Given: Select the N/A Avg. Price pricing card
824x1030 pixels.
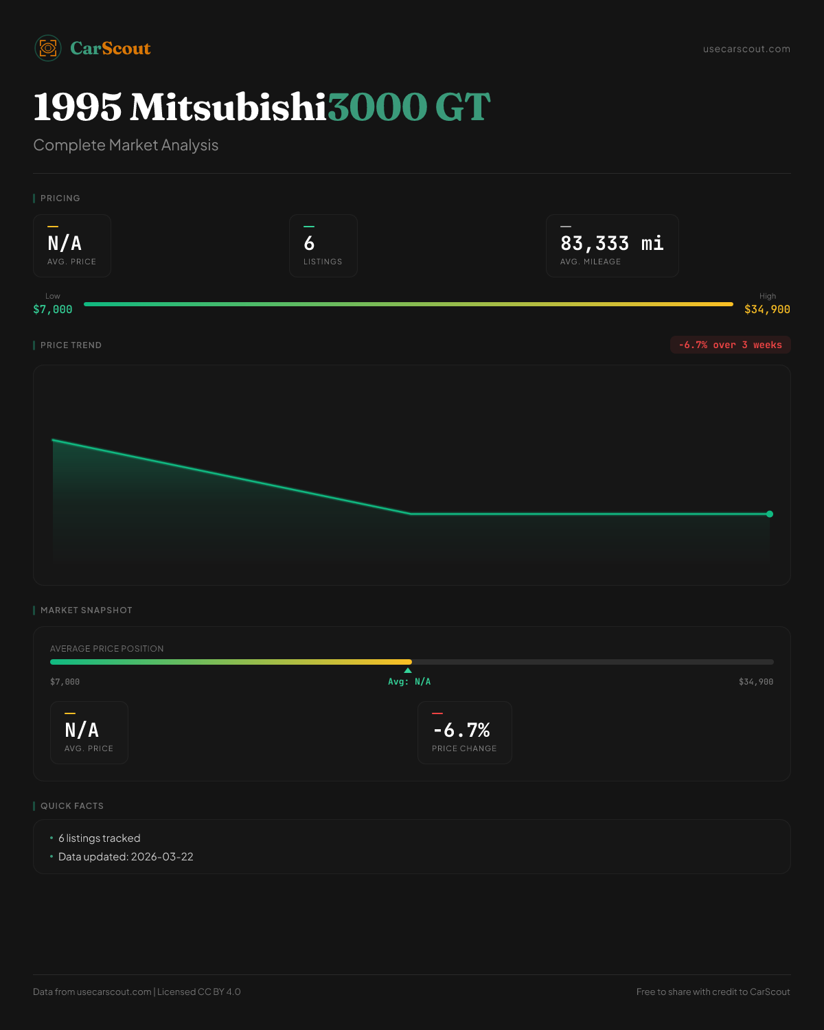Looking at the screenshot, I should (x=72, y=246).
